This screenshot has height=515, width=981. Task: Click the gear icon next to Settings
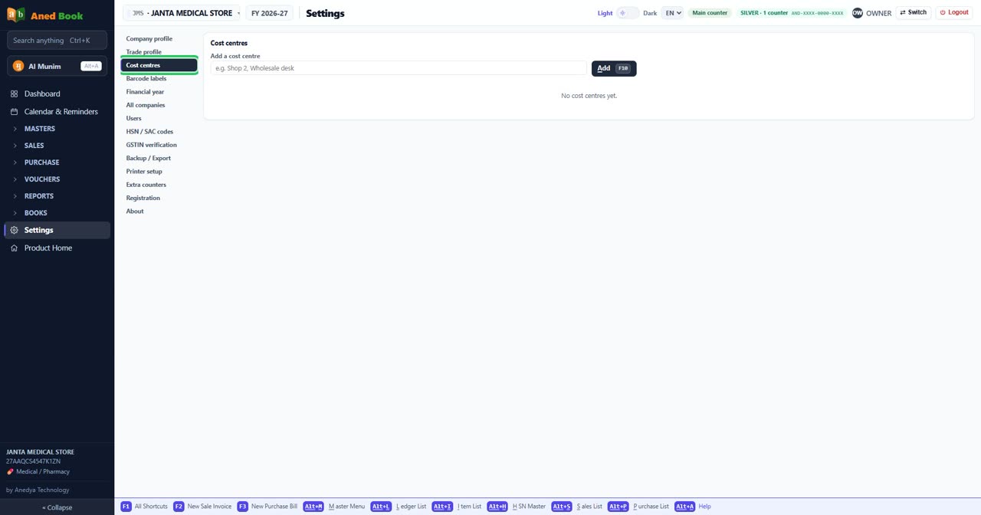14,230
